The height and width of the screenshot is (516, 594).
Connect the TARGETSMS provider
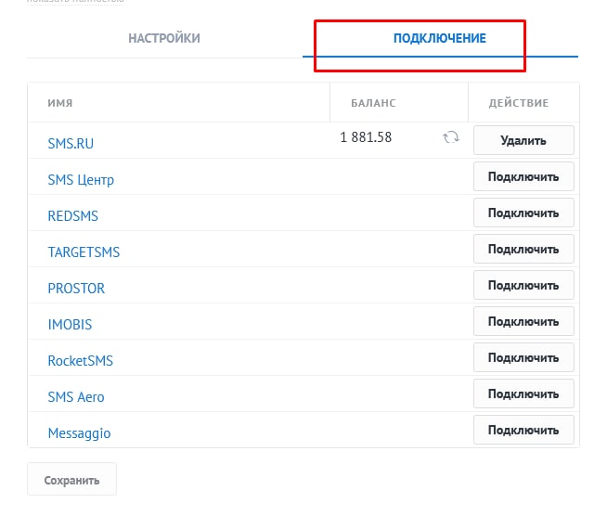pyautogui.click(x=523, y=249)
